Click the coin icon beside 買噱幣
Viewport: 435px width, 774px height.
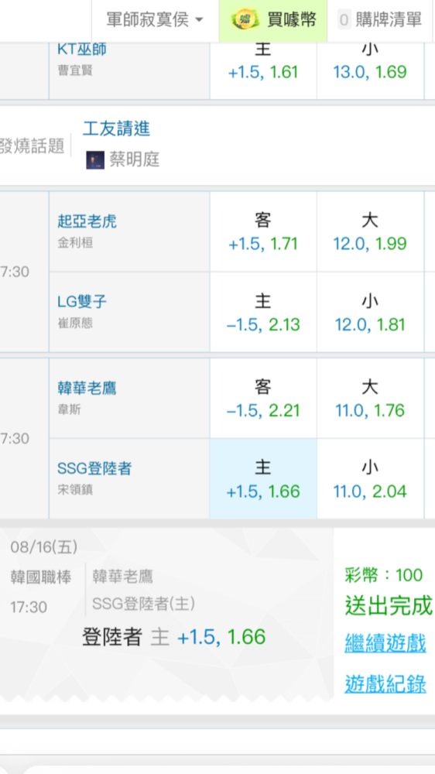click(245, 20)
